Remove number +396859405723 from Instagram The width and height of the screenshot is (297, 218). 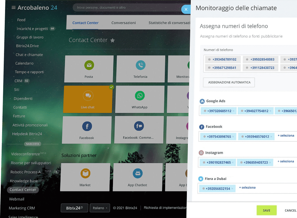click(x=270, y=163)
